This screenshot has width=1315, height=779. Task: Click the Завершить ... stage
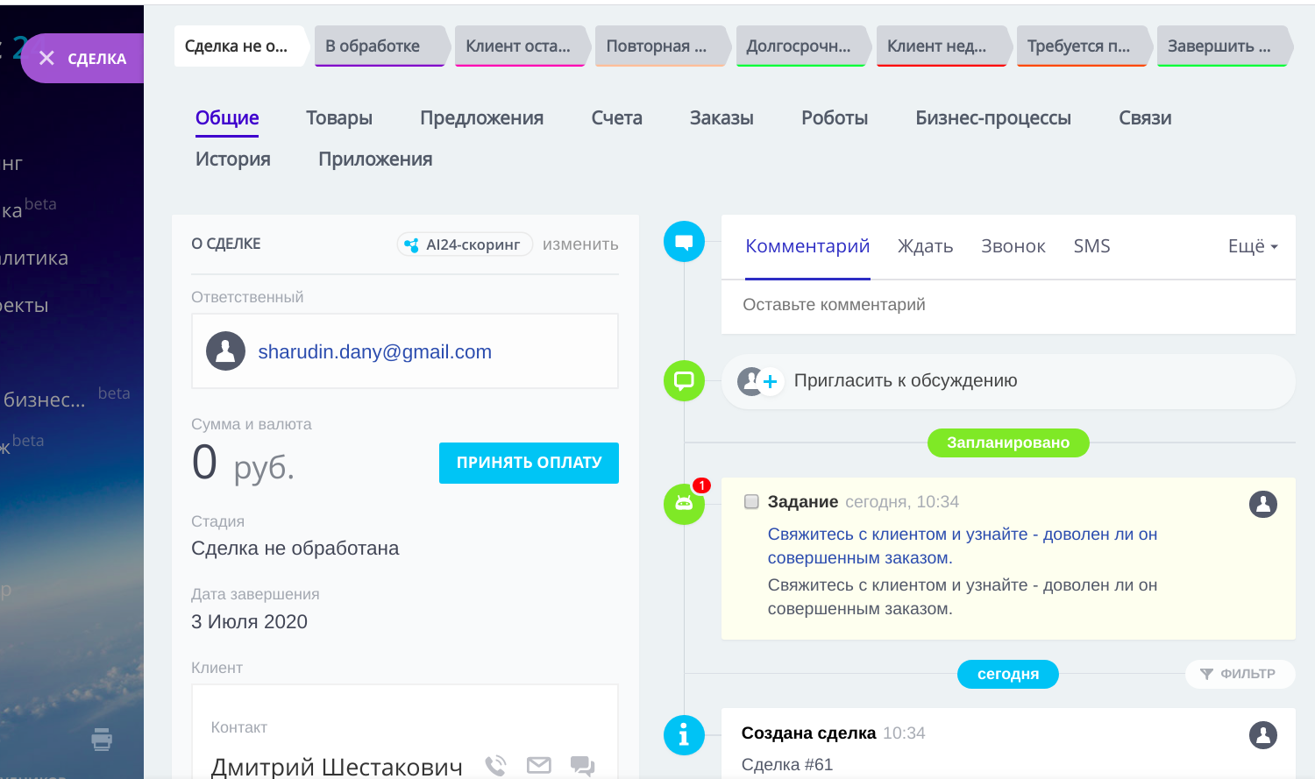point(1224,46)
